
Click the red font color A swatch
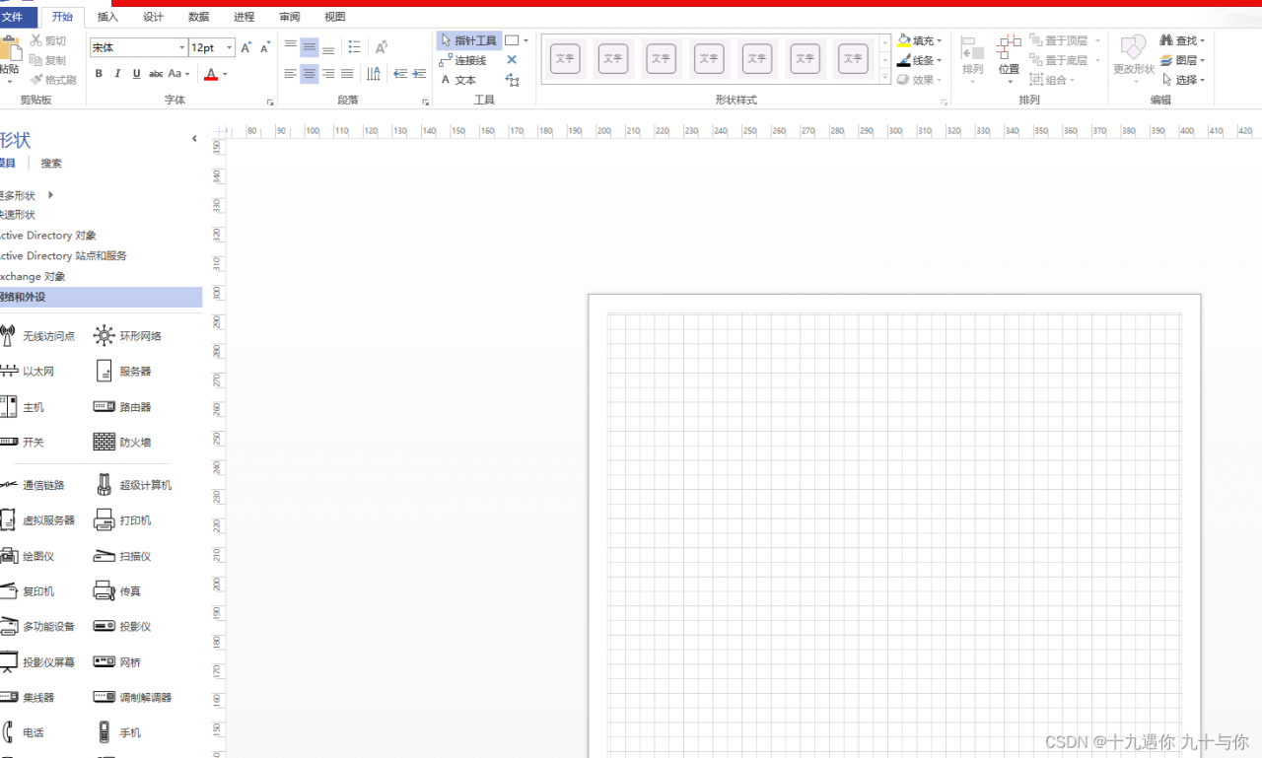(x=210, y=74)
